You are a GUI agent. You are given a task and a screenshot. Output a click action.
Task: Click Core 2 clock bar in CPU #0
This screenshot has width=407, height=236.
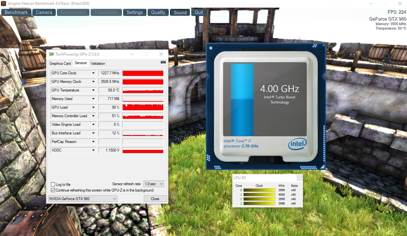point(259,199)
